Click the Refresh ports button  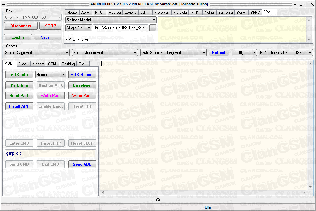click(x=219, y=53)
